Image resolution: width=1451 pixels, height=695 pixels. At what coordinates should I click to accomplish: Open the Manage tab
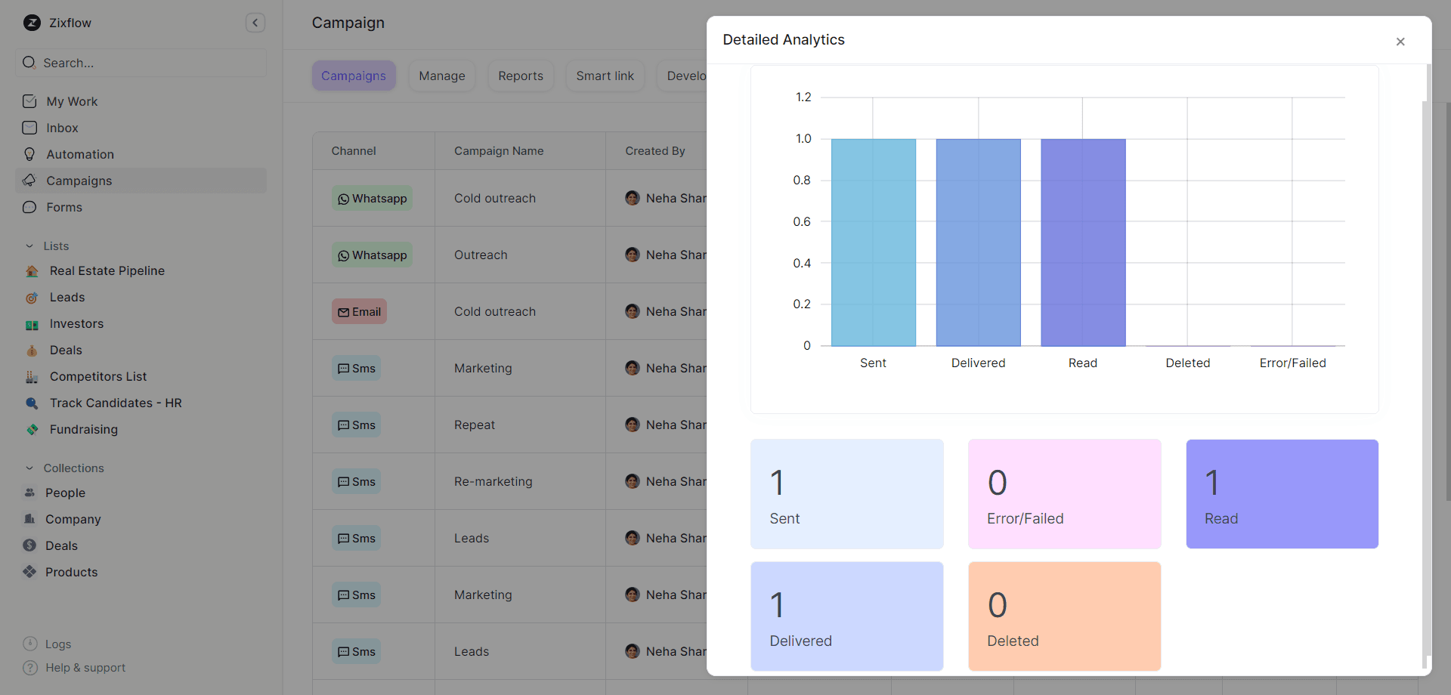(x=441, y=76)
